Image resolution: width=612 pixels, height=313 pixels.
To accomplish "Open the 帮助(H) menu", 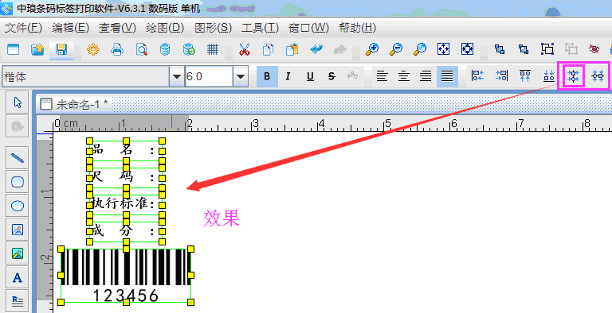I will (x=357, y=28).
